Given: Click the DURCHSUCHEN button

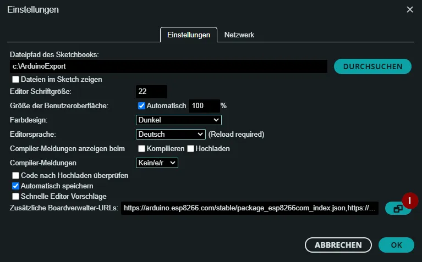Looking at the screenshot, I should click(372, 66).
